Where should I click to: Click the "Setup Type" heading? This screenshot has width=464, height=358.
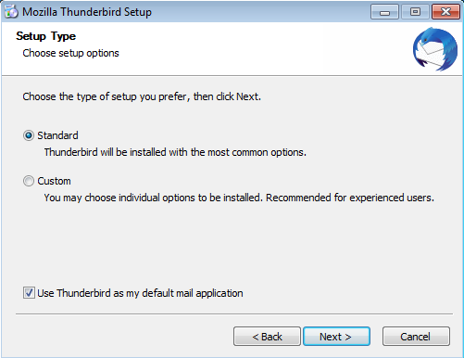tap(45, 36)
